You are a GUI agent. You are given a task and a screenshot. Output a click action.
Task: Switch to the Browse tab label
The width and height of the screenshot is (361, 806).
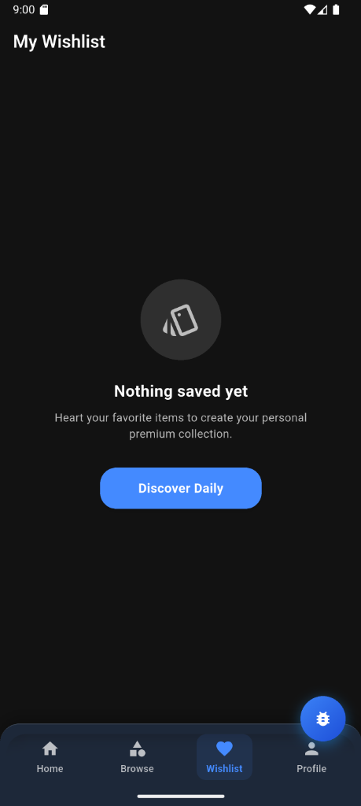click(137, 769)
